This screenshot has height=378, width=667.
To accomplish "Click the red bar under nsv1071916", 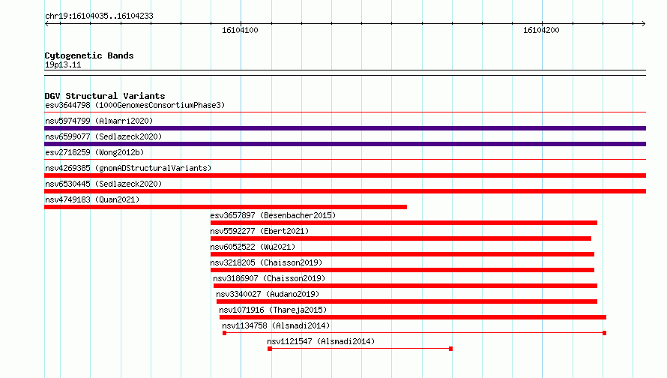I will [413, 317].
